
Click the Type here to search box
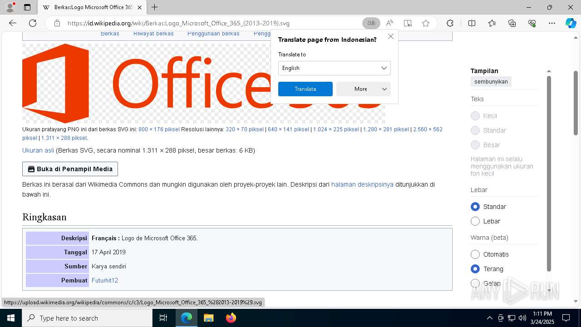[87, 318]
